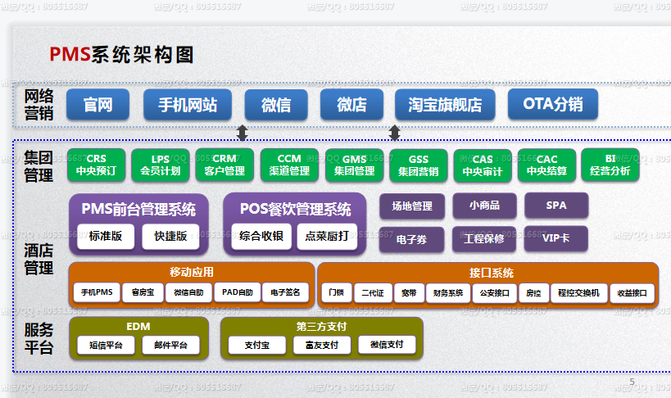Select the 手机PMS box
671x398 pixels.
(x=97, y=292)
